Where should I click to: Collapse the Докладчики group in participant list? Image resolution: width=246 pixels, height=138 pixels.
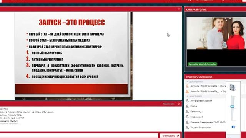(187, 82)
